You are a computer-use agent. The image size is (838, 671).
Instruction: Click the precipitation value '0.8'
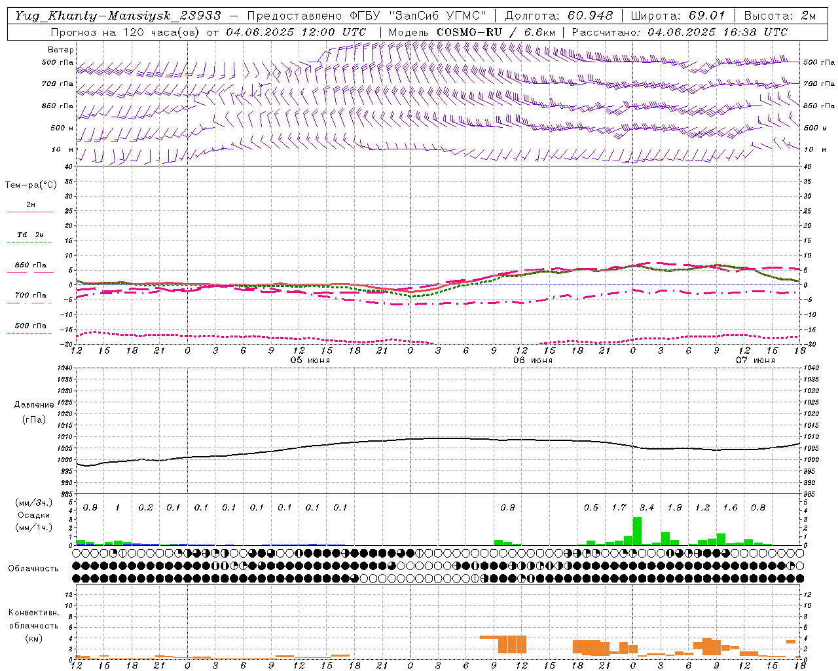(x=758, y=508)
